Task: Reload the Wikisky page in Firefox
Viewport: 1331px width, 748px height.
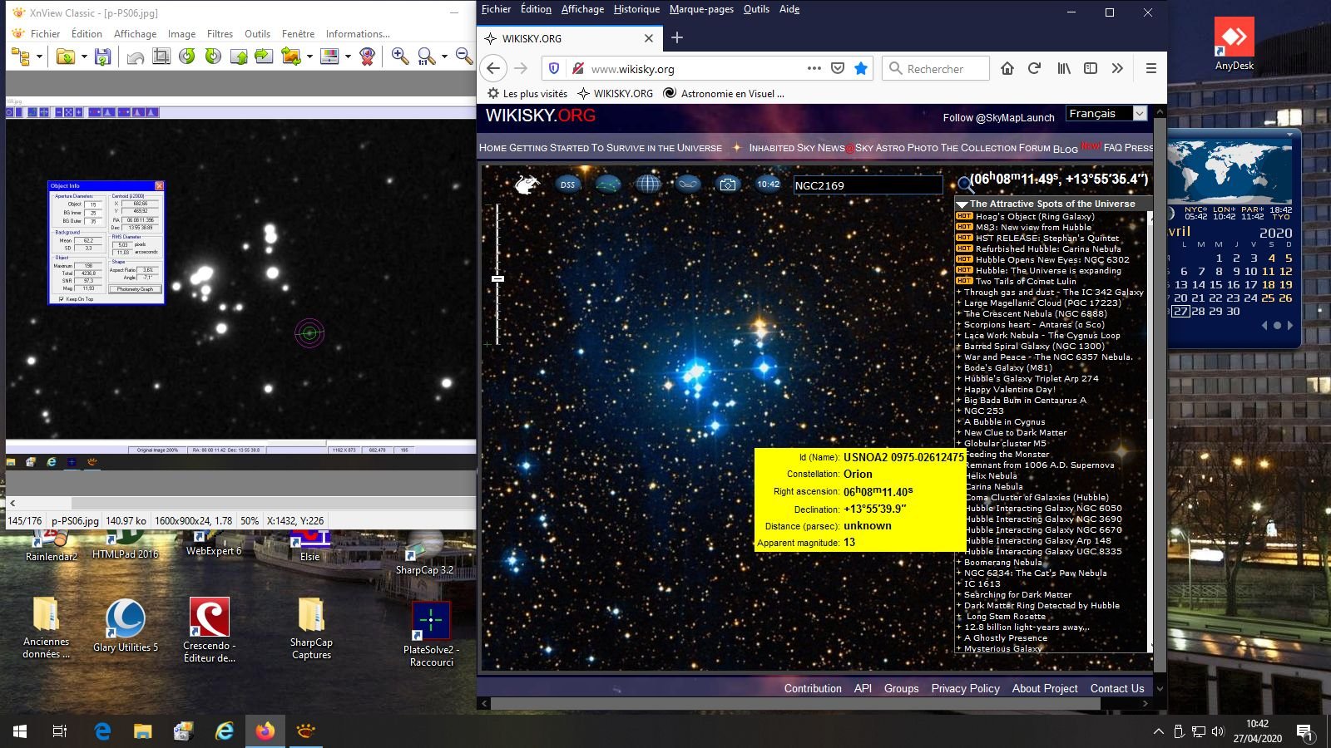Action: pyautogui.click(x=1034, y=68)
